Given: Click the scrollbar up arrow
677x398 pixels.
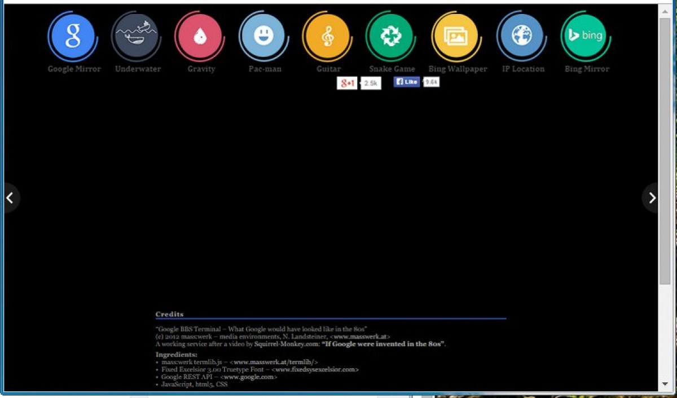Looking at the screenshot, I should 666,11.
